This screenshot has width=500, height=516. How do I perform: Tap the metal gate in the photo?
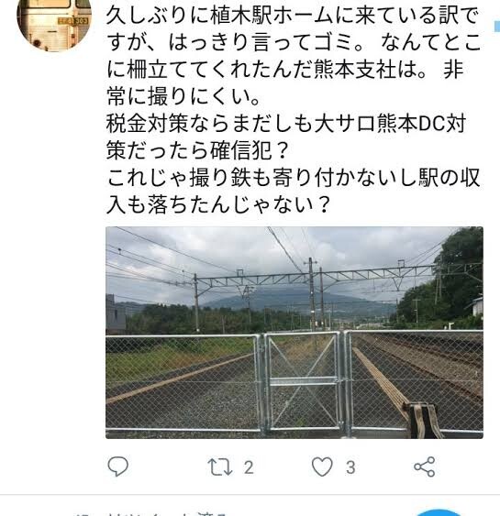(302, 382)
